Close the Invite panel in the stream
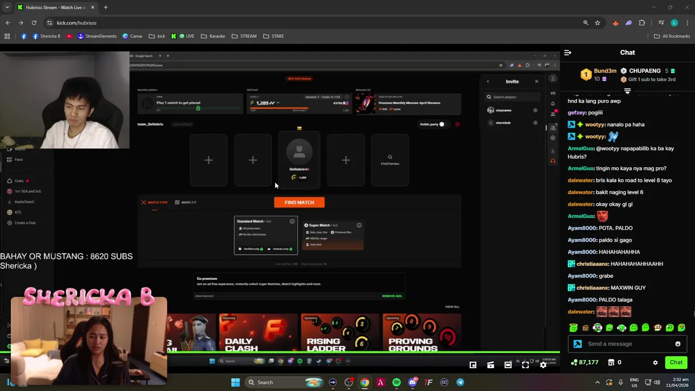This screenshot has width=695, height=391. 536,81
